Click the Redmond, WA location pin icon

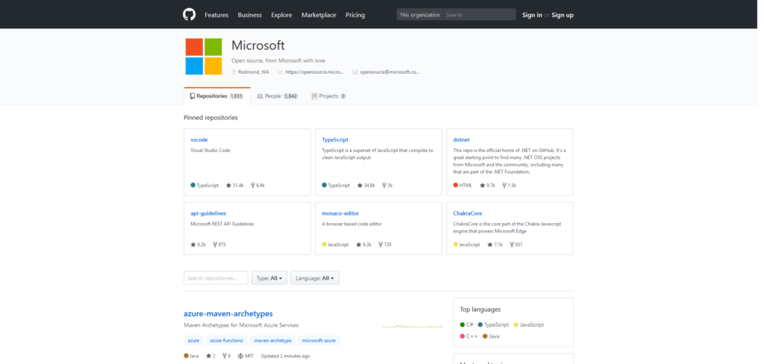pyautogui.click(x=234, y=72)
